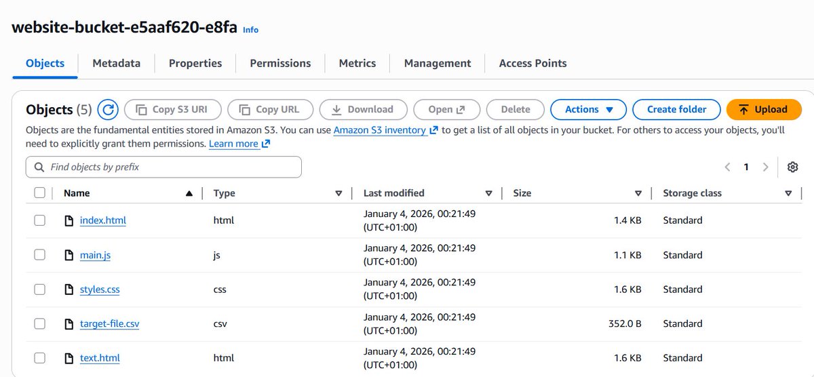Go to next page arrow
Viewport: 814px width, 377px height.
[x=766, y=167]
